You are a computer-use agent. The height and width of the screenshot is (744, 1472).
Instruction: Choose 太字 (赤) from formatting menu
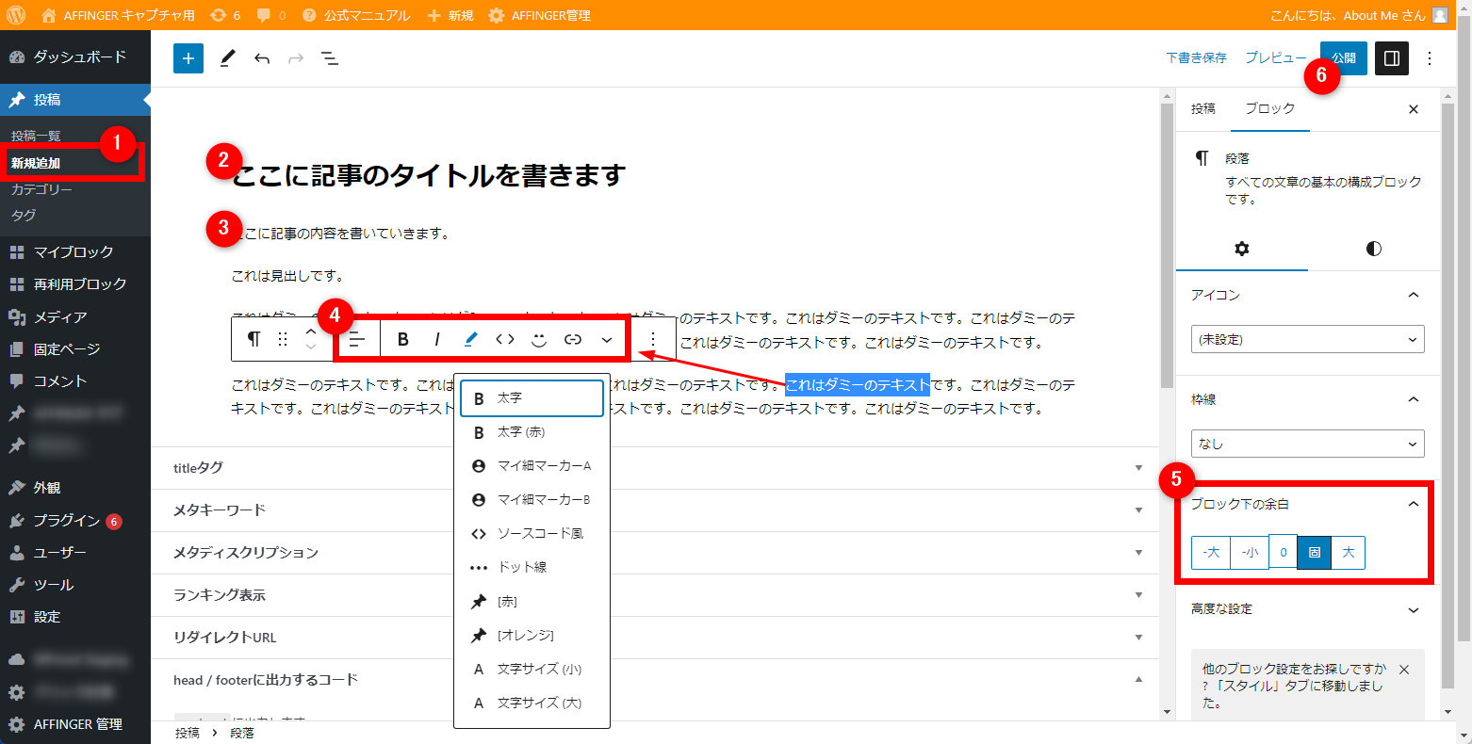click(x=532, y=432)
